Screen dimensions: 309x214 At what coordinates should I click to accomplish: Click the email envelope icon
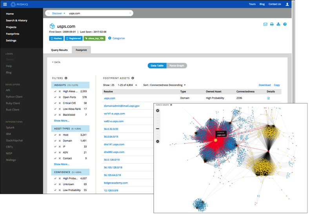click(265, 24)
